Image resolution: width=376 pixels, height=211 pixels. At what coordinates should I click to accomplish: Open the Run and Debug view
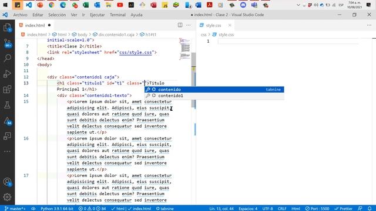[7, 73]
